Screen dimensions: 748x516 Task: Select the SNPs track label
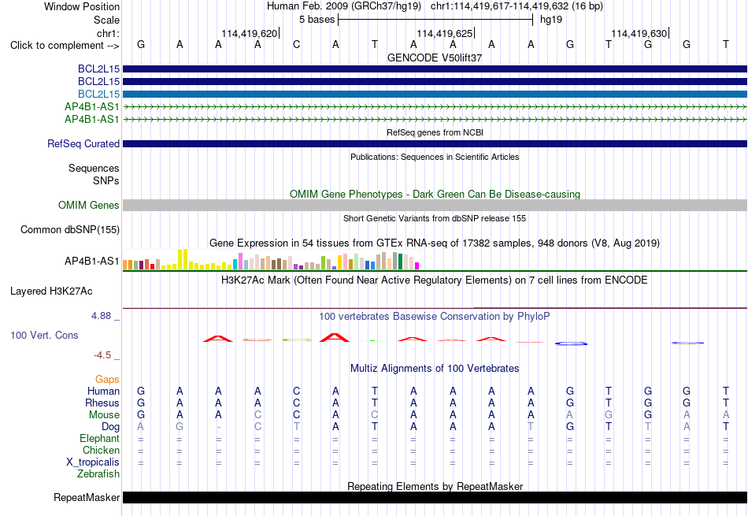tap(106, 181)
